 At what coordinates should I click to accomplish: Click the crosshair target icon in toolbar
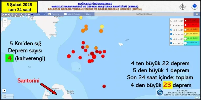pyautogui.click(x=26, y=15)
